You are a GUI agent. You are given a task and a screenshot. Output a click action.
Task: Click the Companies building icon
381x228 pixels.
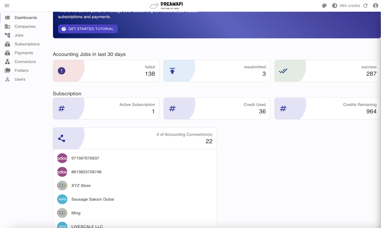(7, 27)
